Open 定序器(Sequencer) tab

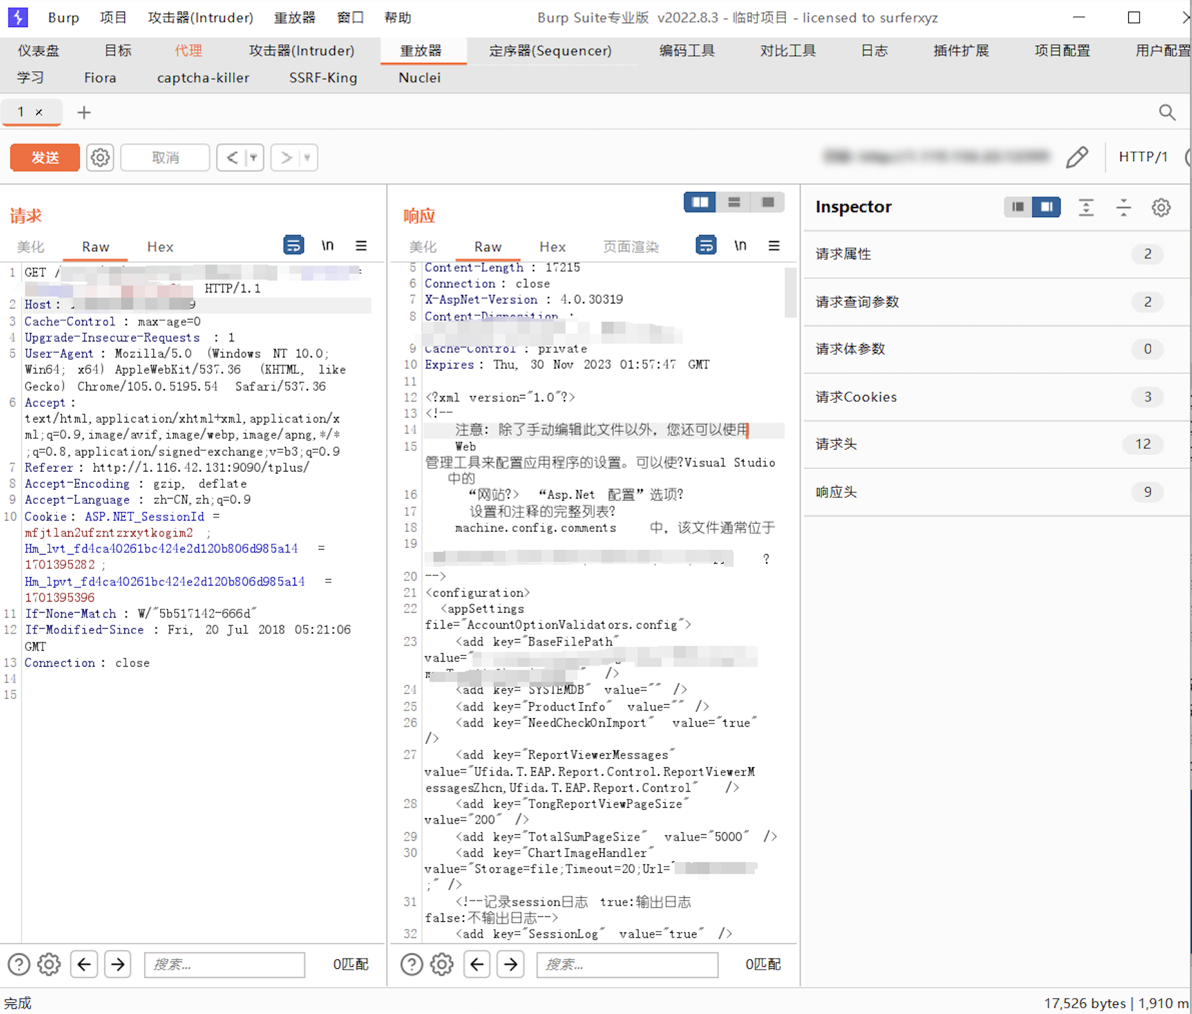coord(550,50)
